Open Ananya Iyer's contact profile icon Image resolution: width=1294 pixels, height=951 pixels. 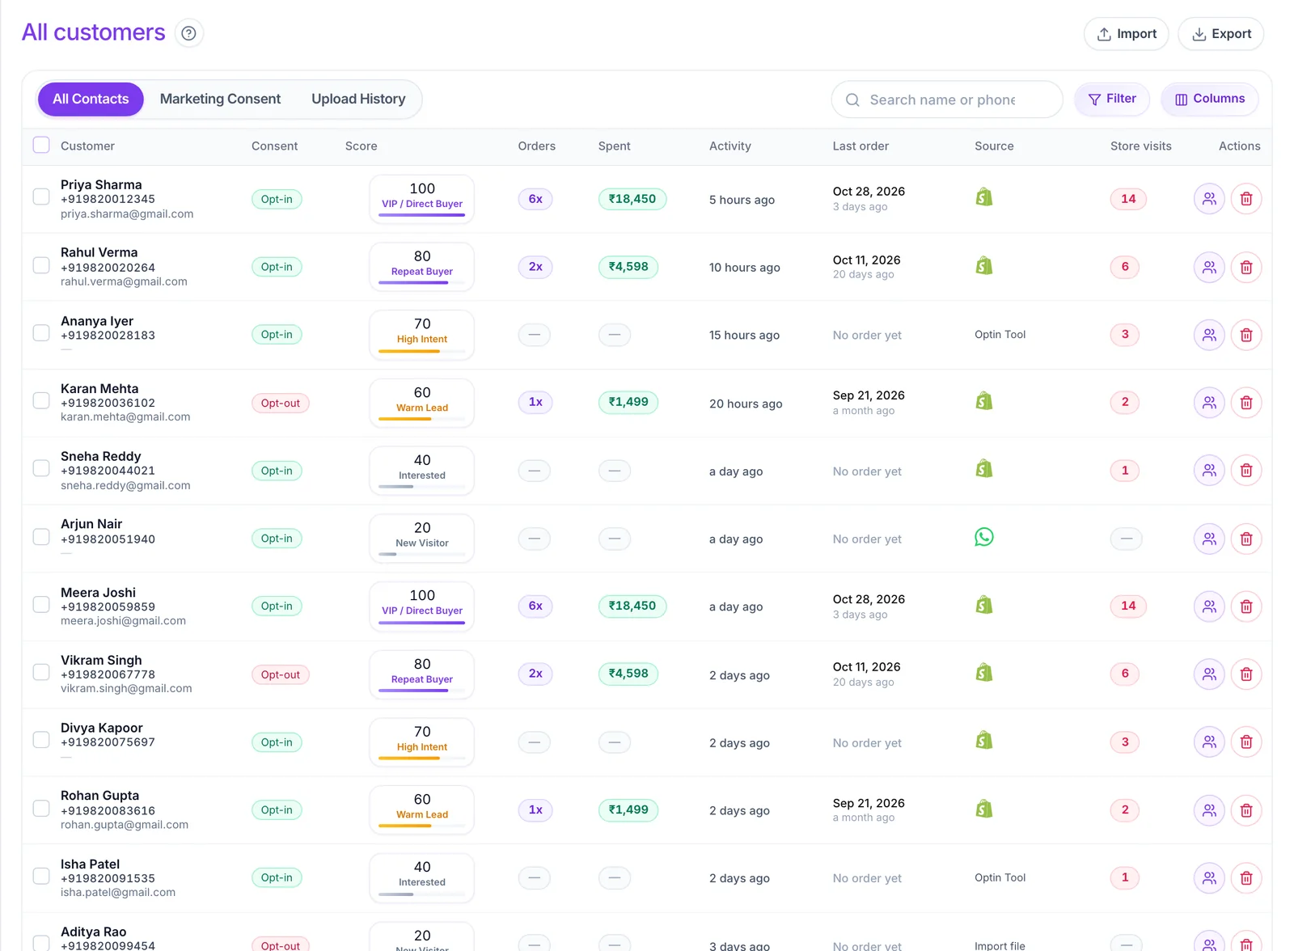click(1209, 335)
